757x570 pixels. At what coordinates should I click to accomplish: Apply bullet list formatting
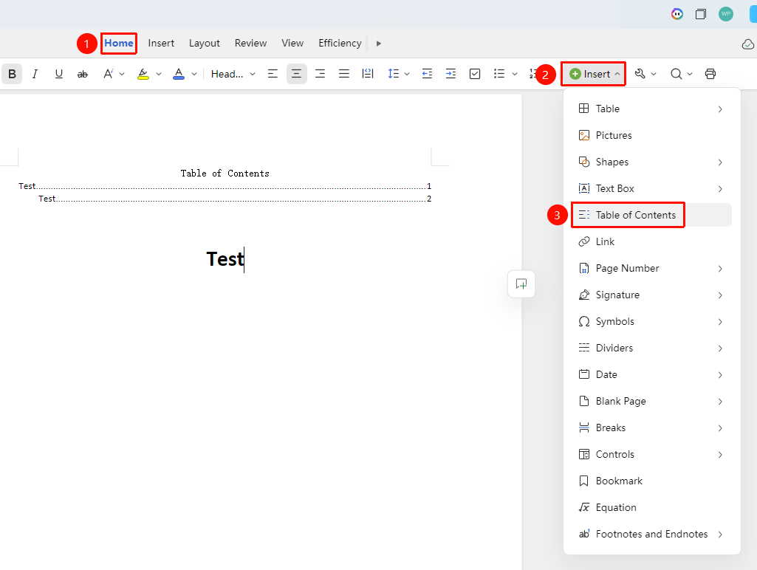[x=499, y=74]
